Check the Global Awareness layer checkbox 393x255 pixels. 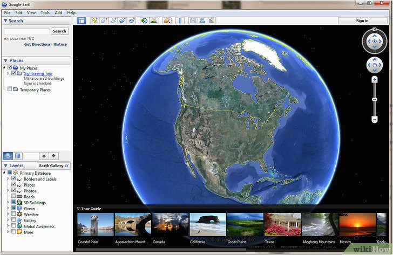click(x=13, y=225)
